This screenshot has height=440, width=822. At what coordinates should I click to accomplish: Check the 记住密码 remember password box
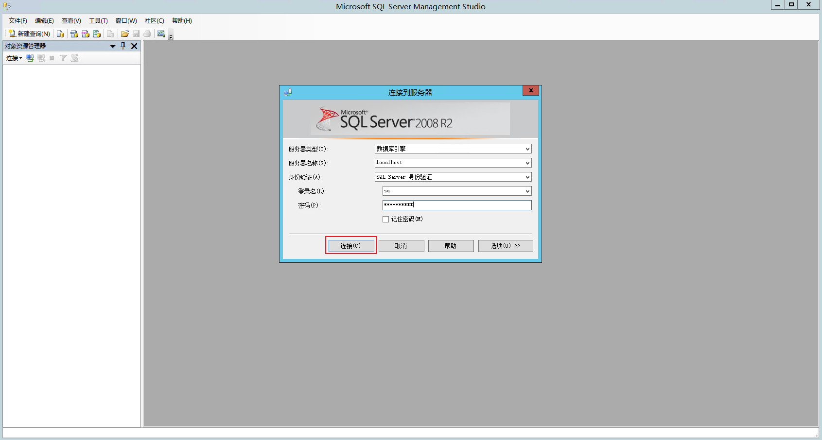(x=385, y=219)
